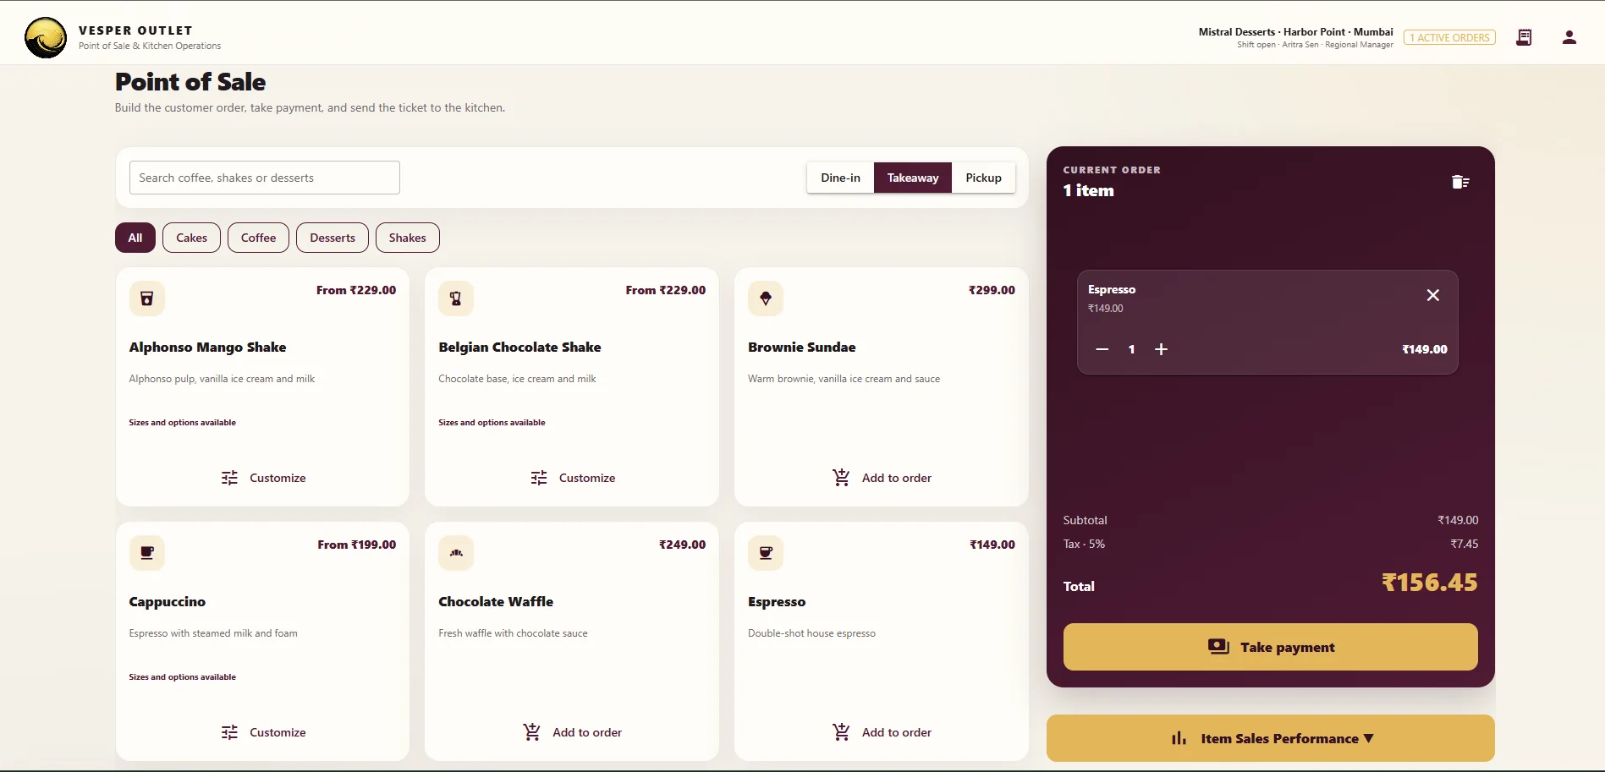Click the Brownie Sundae title
Screen dimensions: 1605x772
[x=801, y=347]
